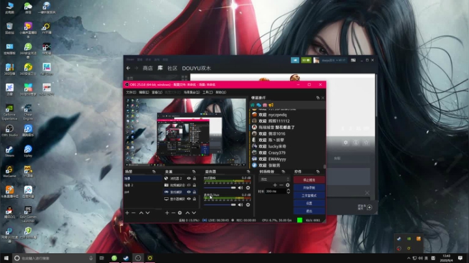Open the 文件 menu in OBS
This screenshot has width=469, height=263.
pos(131,92)
